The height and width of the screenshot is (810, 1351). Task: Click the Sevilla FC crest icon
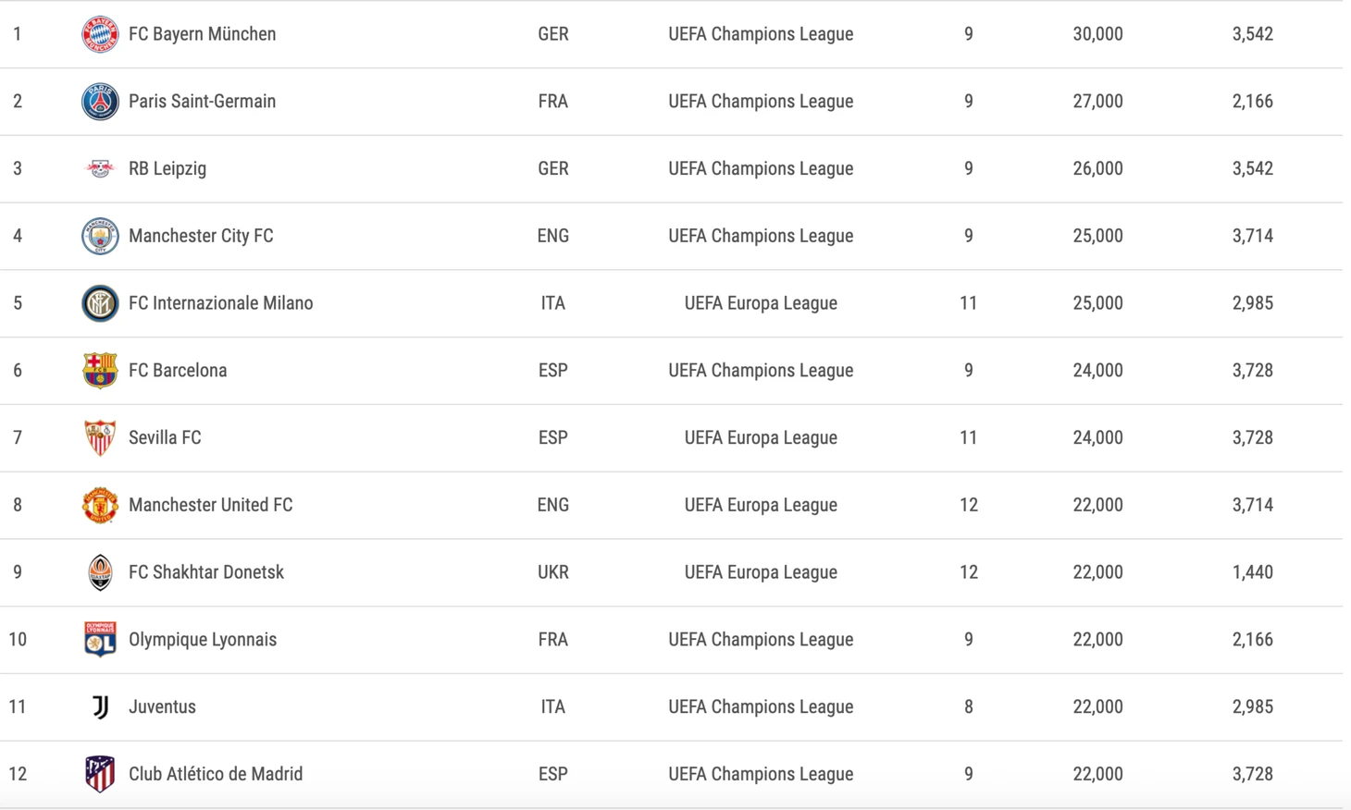100,437
